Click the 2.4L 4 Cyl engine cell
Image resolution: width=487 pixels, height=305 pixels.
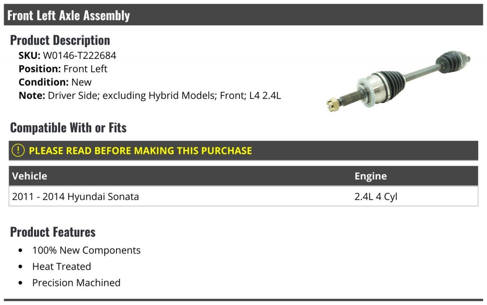point(376,197)
